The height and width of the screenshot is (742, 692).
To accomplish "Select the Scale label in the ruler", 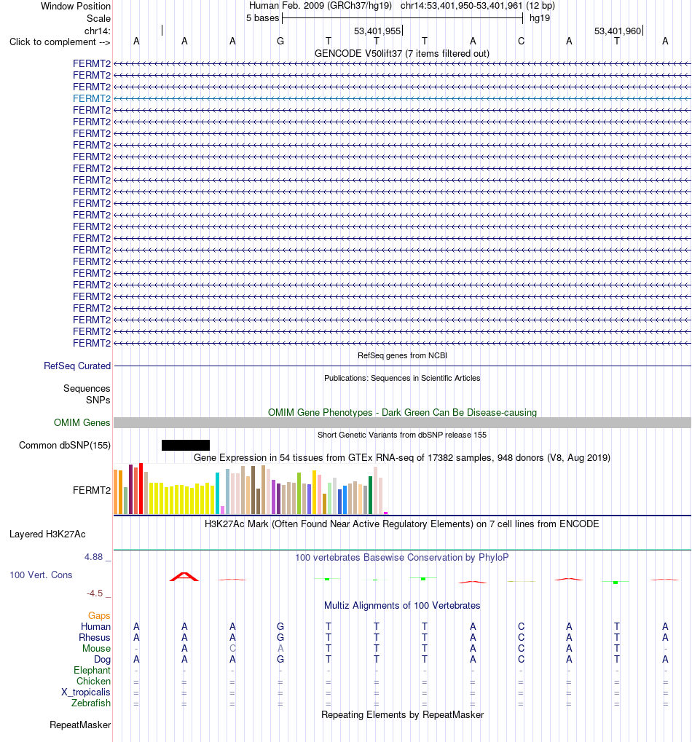I will click(x=98, y=18).
